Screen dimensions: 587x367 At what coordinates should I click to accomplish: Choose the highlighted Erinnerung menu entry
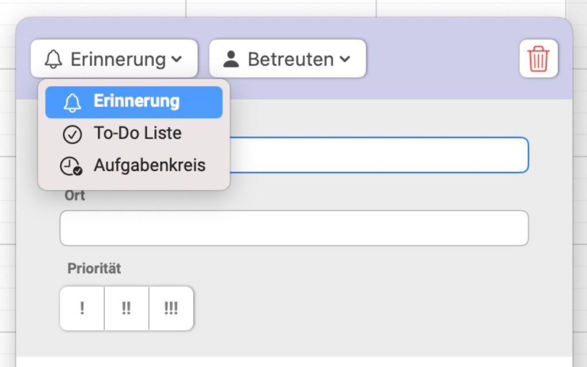134,102
